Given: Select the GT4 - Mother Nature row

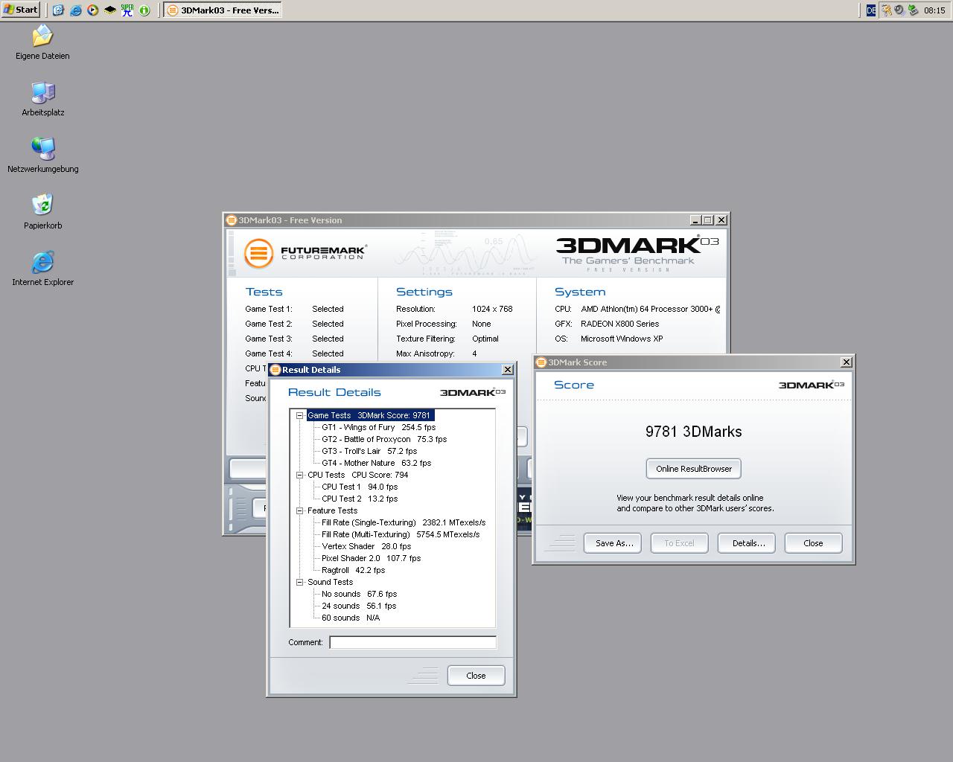Looking at the screenshot, I should pyautogui.click(x=376, y=463).
